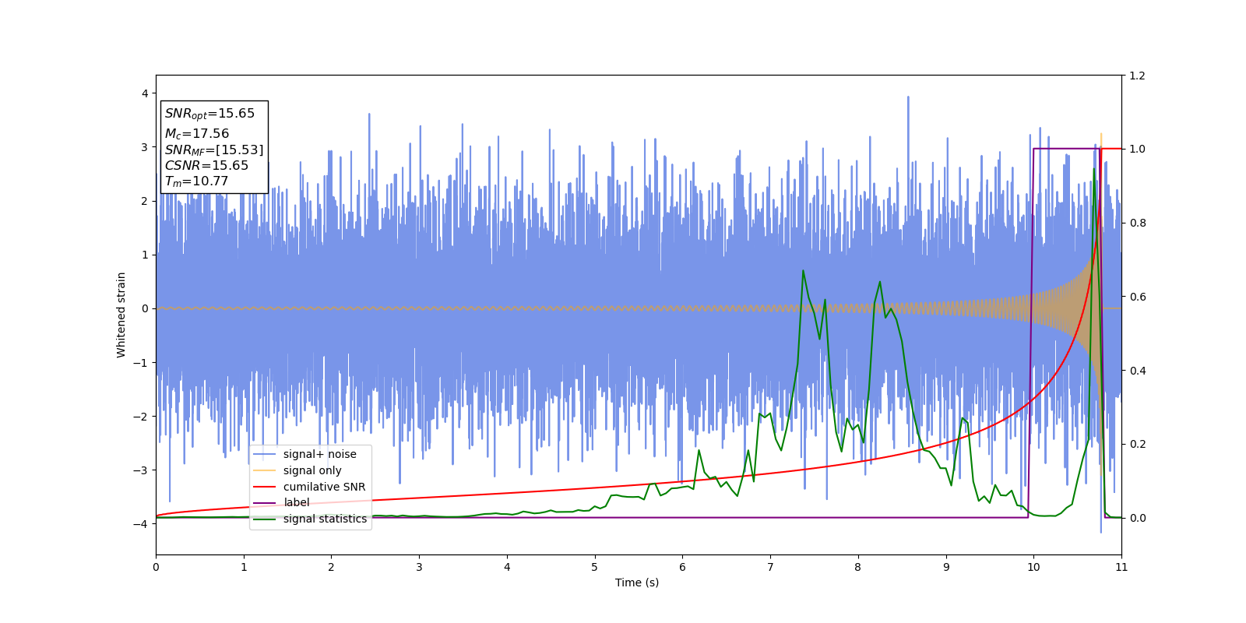
Task: Click the blue line sample beside 'signal+ noise'
Action: (x=265, y=454)
